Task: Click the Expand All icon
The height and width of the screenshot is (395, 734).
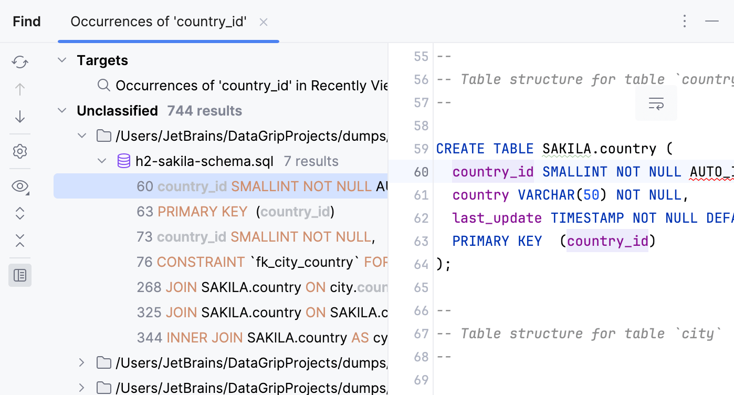Action: click(x=20, y=213)
